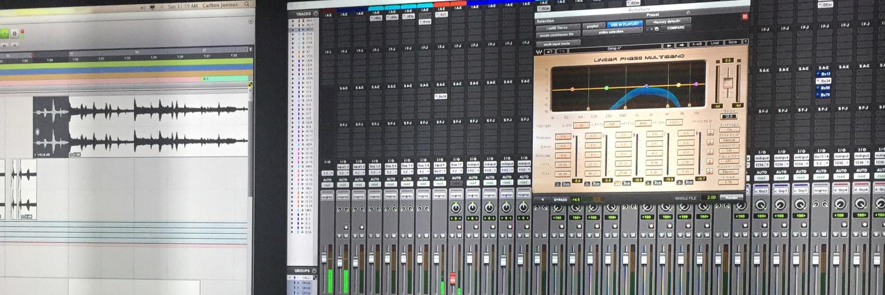The width and height of the screenshot is (885, 295).
Task: Click the first band Thrsh value field
Action: tap(562, 137)
